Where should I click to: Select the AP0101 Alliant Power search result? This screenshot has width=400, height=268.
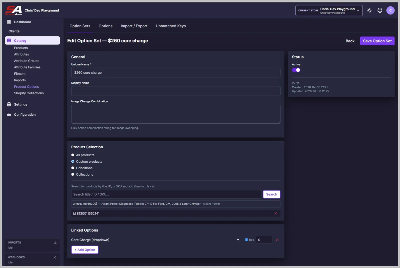[176, 204]
